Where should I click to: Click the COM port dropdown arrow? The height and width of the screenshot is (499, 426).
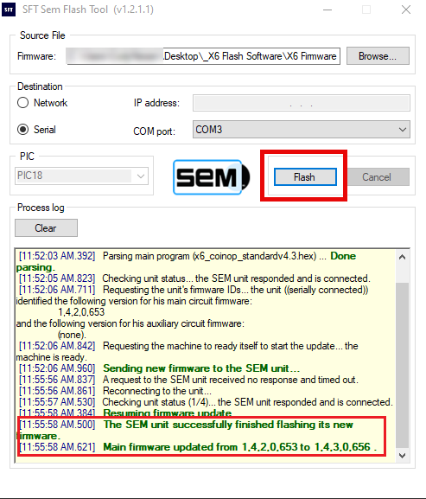[x=403, y=130]
